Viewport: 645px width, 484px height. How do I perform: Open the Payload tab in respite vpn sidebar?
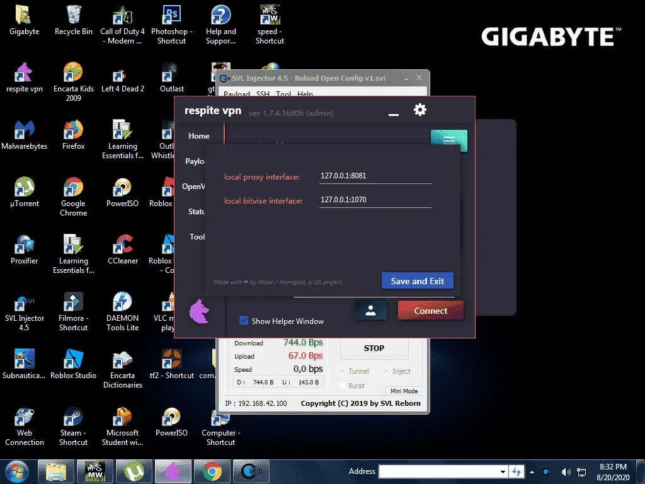point(195,161)
